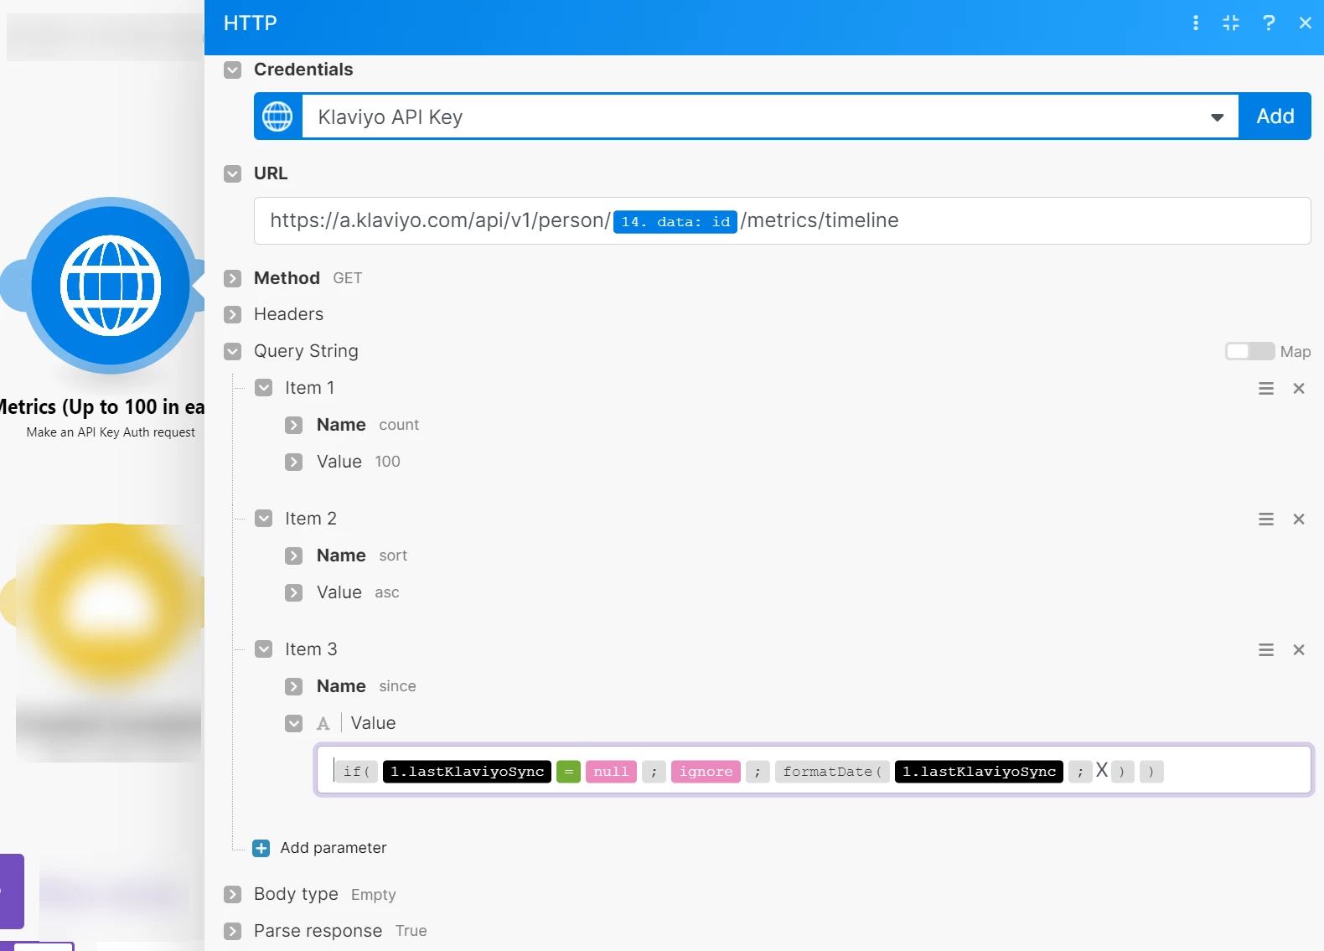Screen dimensions: 1324x951
Task: Click inside the Item 3 Value formula field
Action: [x=814, y=770]
